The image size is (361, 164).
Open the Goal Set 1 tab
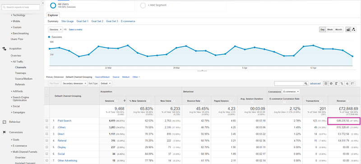click(83, 21)
